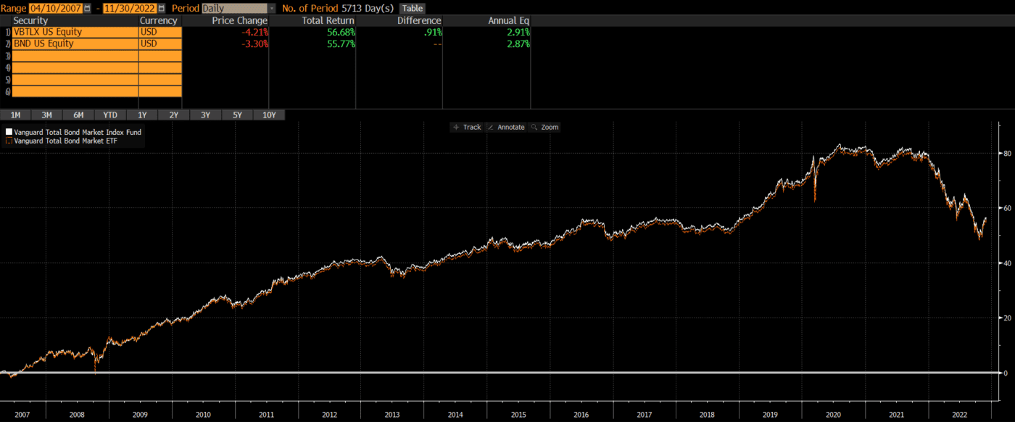The image size is (1015, 422).
Task: Expand the Period Daily dropdown
Action: (x=271, y=8)
